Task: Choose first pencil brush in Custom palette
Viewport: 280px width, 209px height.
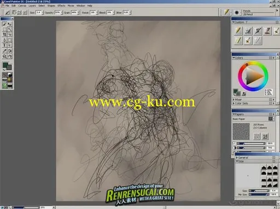Action: tap(238, 31)
